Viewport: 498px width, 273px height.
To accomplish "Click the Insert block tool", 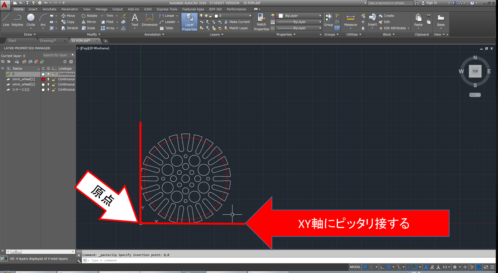I will pyautogui.click(x=372, y=20).
